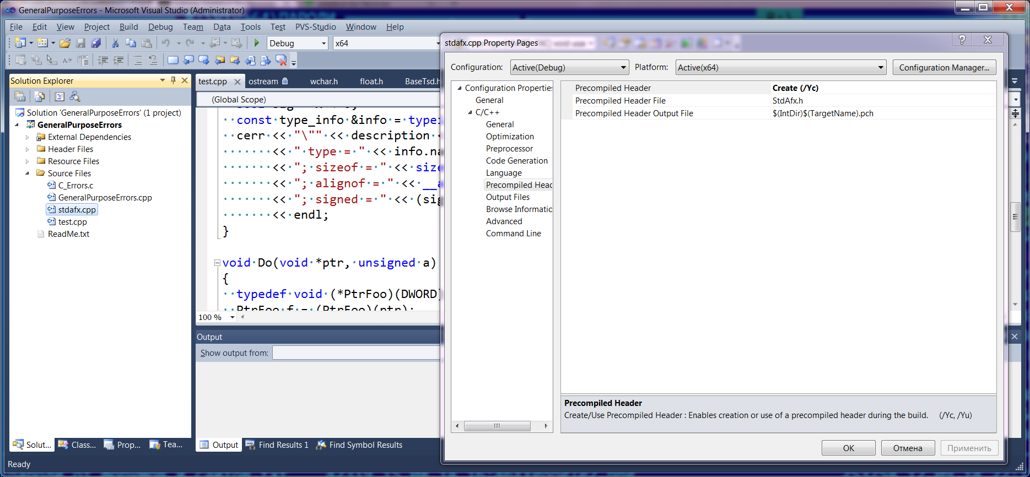Open the Build menu
This screenshot has width=1030, height=477.
point(129,26)
